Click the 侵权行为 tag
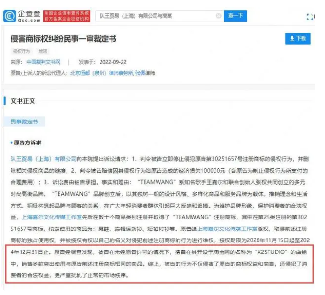Image resolution: width=325 pixels, height=295 pixels. 22,51
